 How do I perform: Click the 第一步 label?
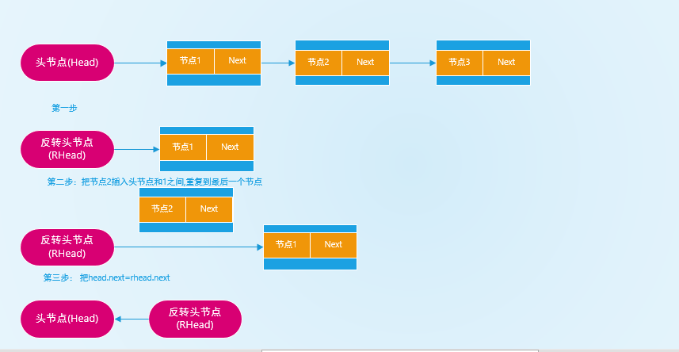tap(64, 108)
